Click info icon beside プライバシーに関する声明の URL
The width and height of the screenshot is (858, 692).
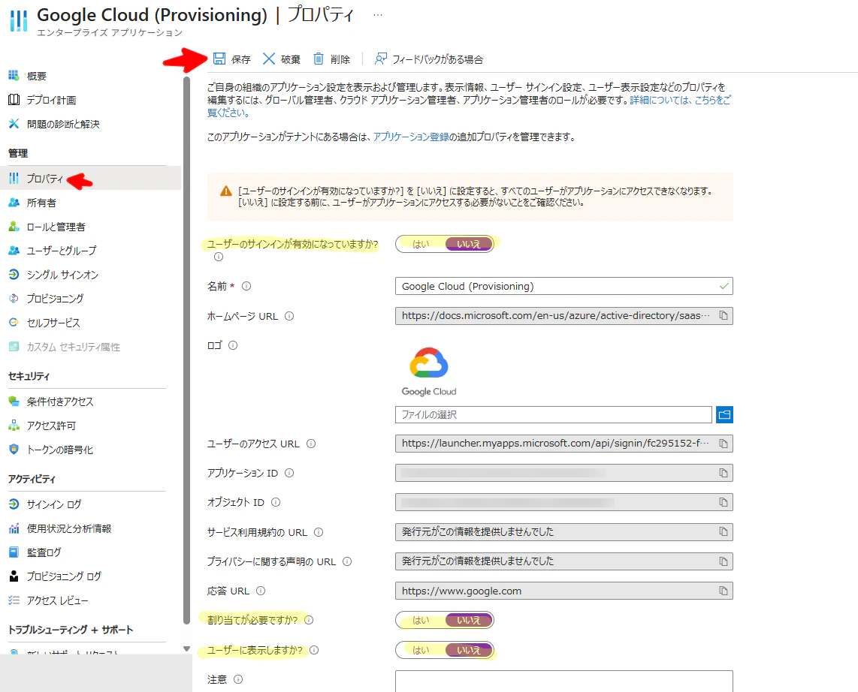347,561
